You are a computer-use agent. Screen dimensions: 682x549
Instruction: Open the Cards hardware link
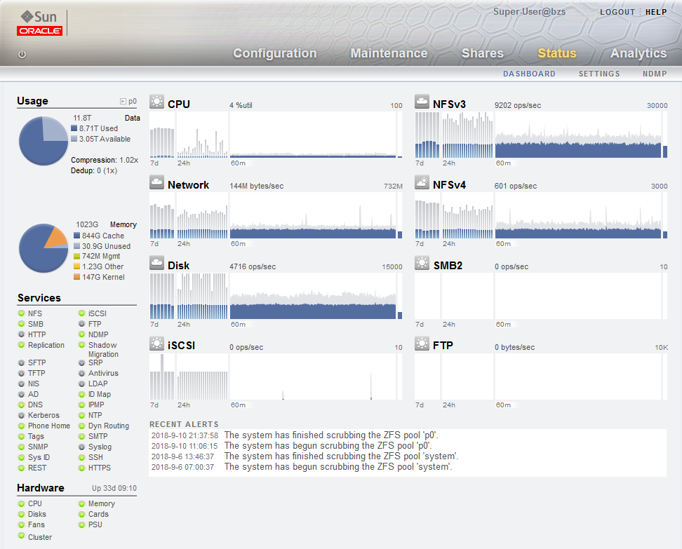click(x=98, y=514)
